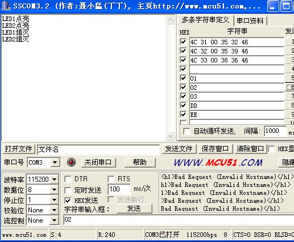Click the string field containing EE
This screenshot has height=242, width=294.
click(x=237, y=115)
